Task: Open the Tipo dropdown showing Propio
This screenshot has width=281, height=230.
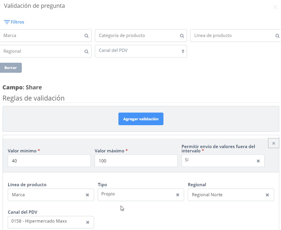Action: (x=136, y=194)
